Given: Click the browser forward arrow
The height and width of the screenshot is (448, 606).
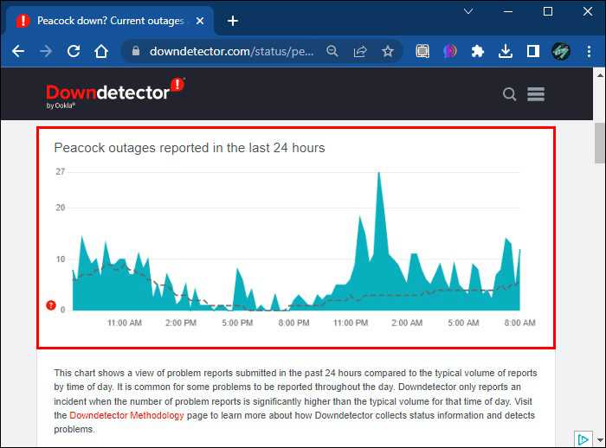Looking at the screenshot, I should pos(46,51).
